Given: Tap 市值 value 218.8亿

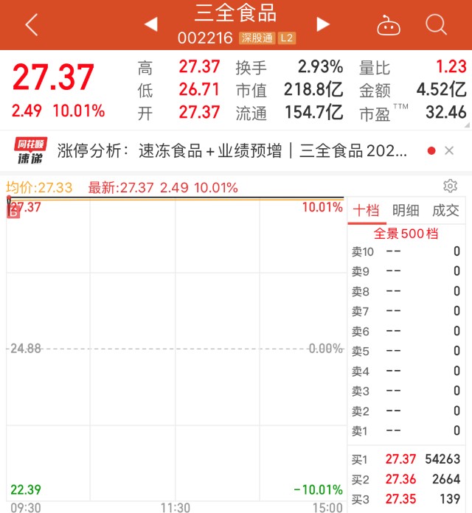Looking at the screenshot, I should tap(313, 90).
